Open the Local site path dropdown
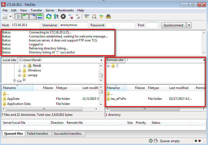 (x=101, y=60)
